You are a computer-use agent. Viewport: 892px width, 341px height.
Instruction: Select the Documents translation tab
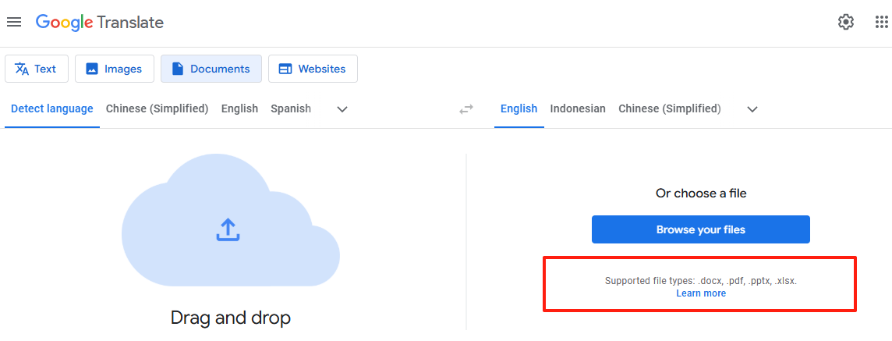211,69
